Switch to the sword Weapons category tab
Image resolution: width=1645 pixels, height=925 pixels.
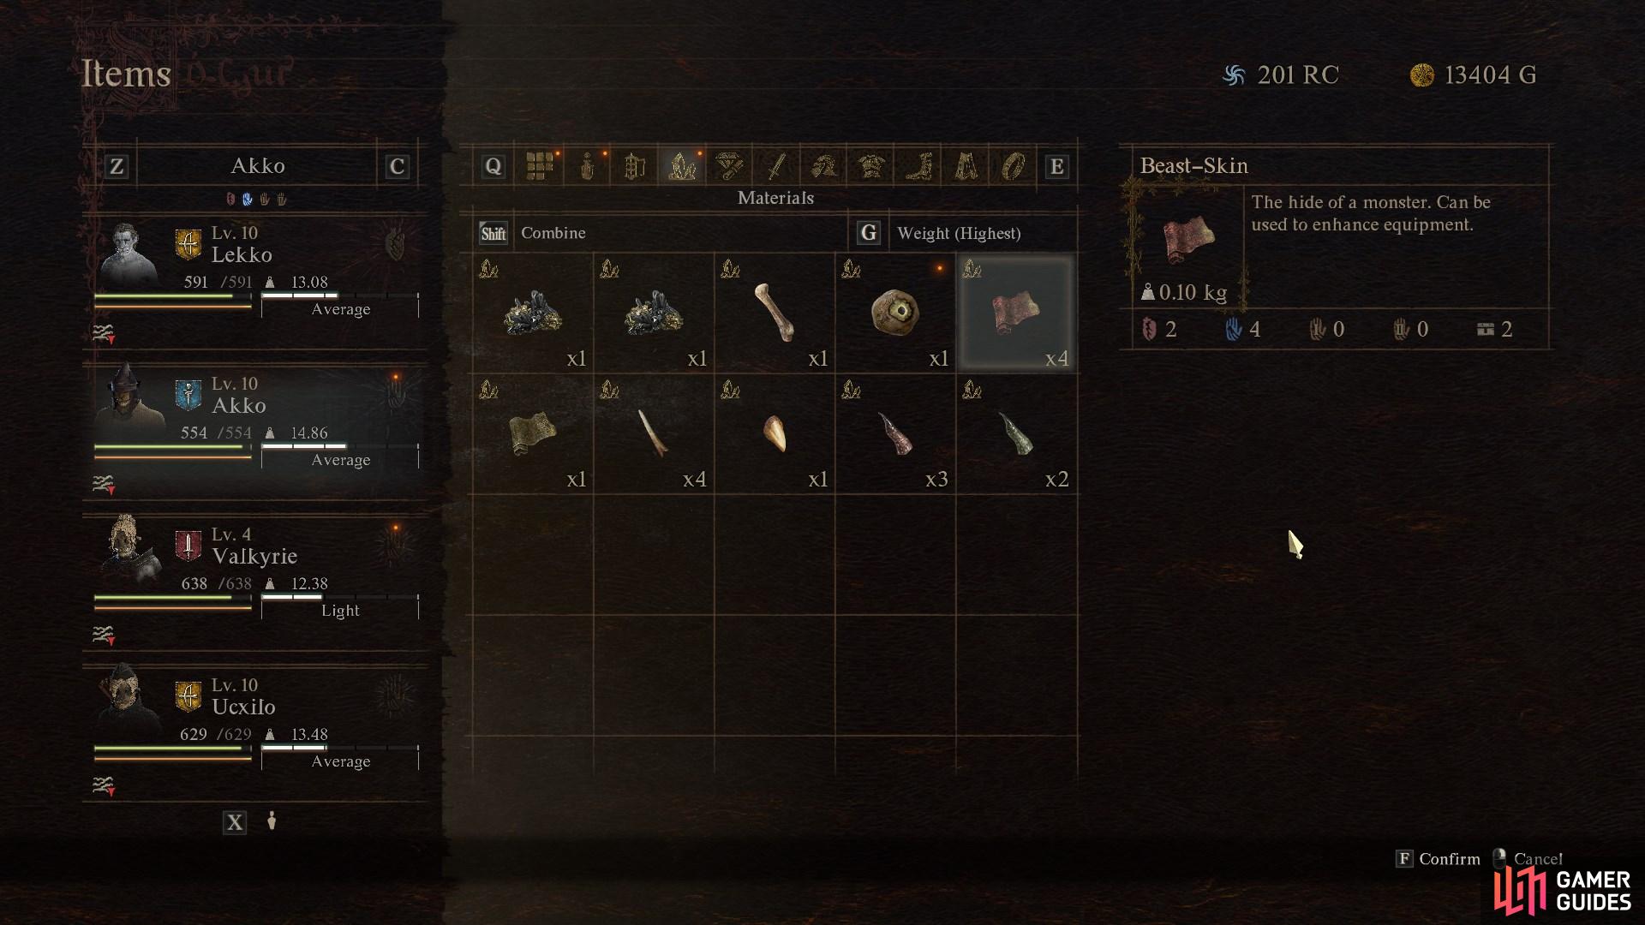[x=776, y=166]
